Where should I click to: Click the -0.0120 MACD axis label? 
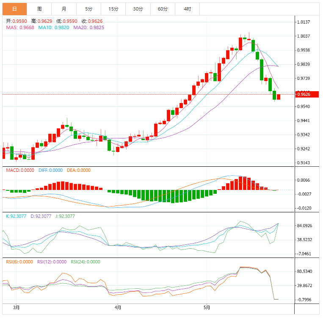[x=304, y=208]
